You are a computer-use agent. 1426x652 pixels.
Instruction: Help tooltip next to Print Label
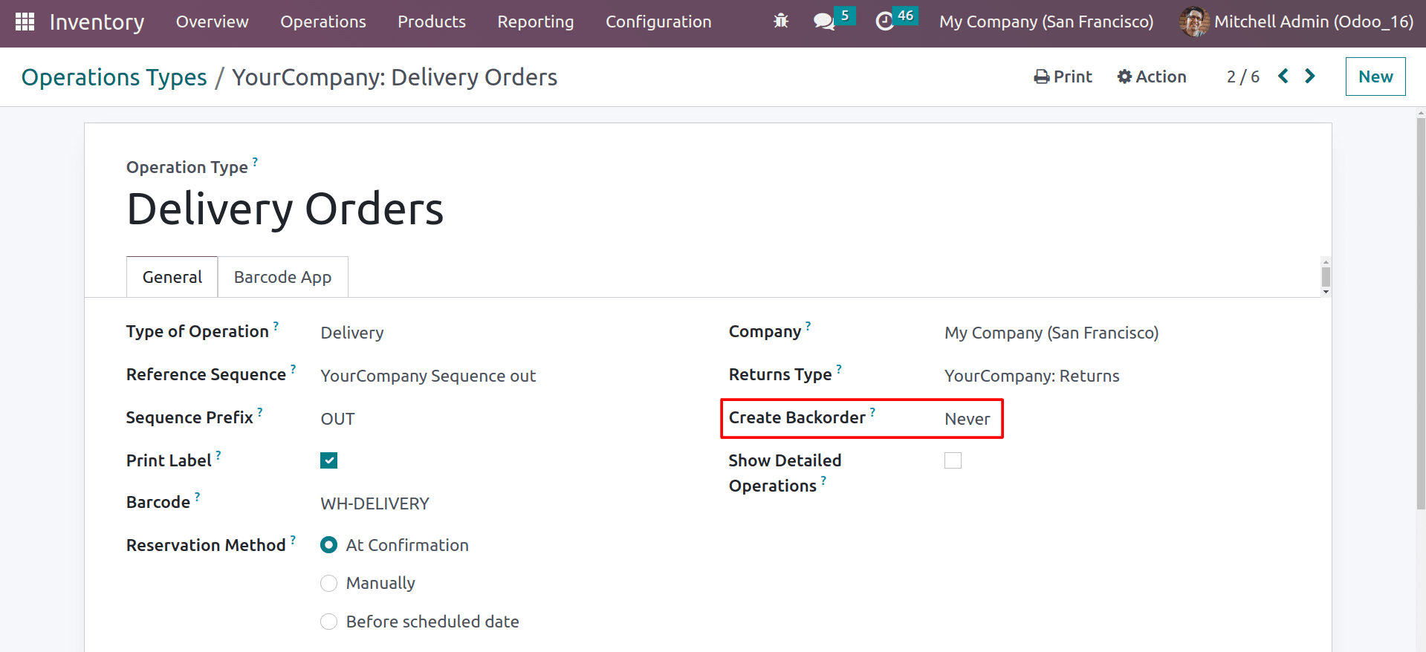coord(218,454)
